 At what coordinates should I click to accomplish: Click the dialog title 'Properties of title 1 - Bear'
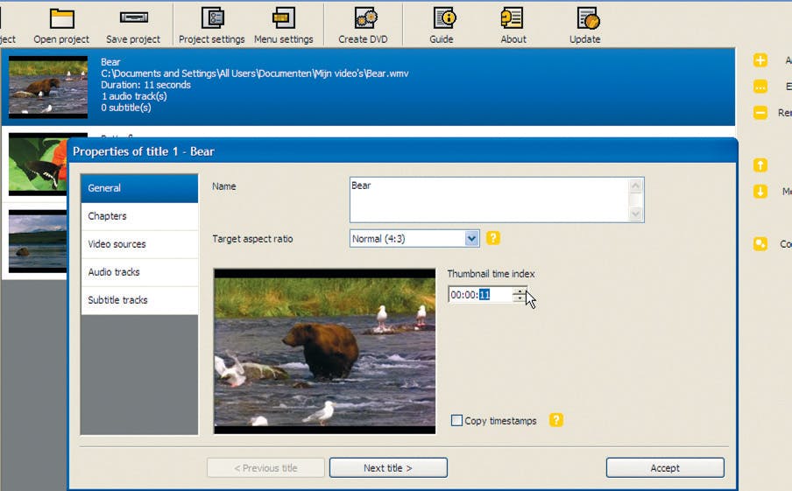coord(144,151)
